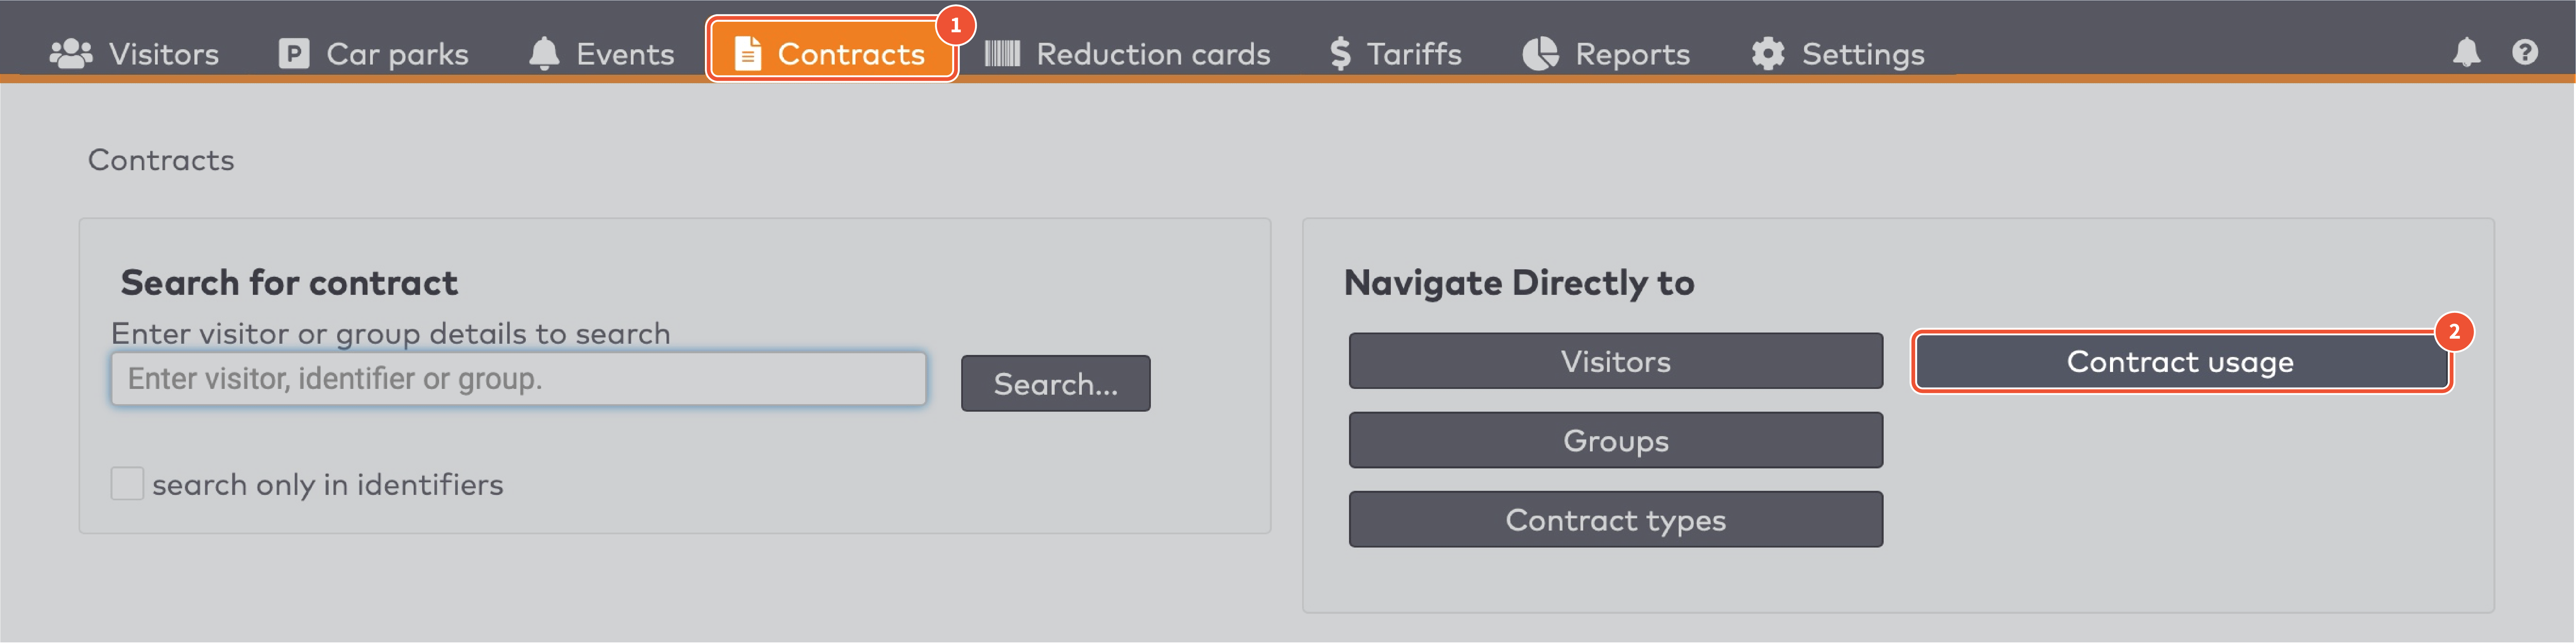Open Groups from Navigate Directly to
Viewport: 2576px width, 644px height.
coord(1615,440)
